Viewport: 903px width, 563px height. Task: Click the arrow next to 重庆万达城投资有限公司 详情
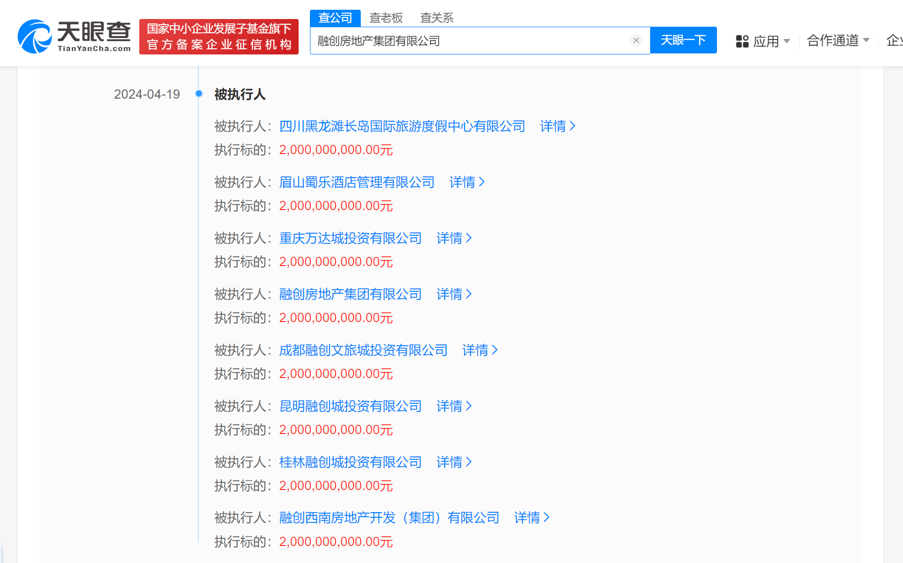tap(469, 238)
